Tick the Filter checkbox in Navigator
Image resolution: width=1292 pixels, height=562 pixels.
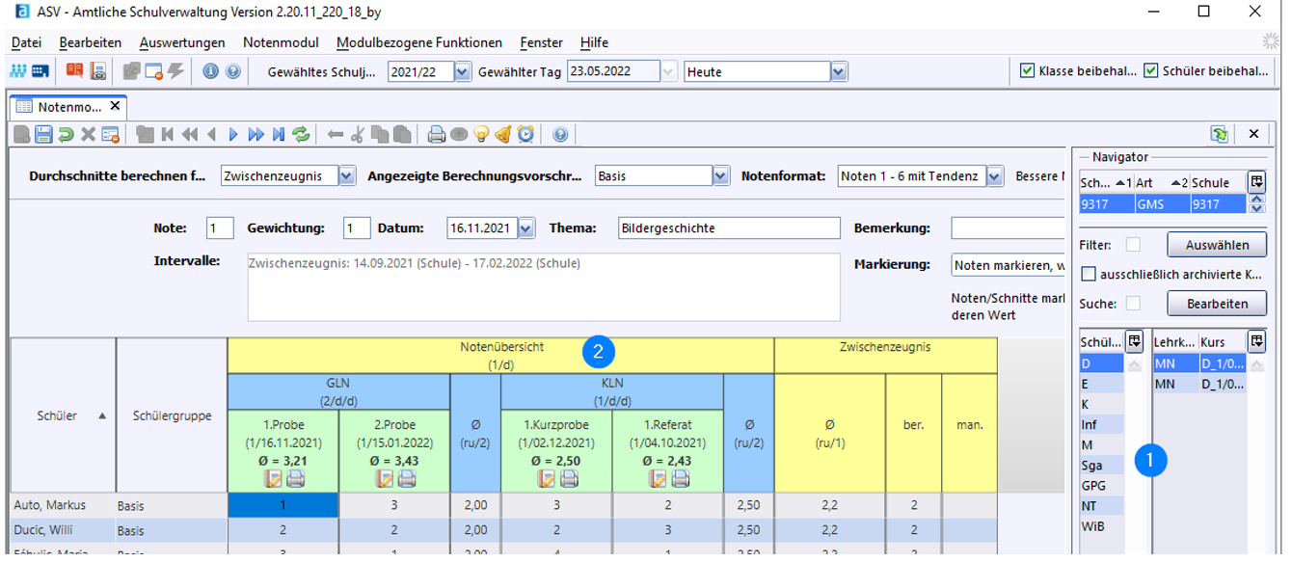(x=1133, y=245)
